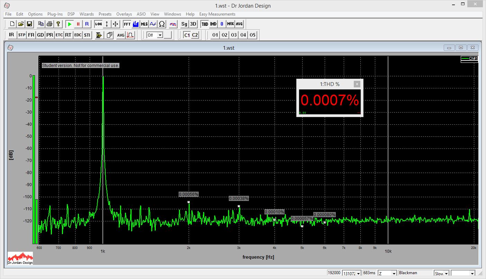Toggle the MAX hold button
The width and height of the screenshot is (486, 279).
click(231, 24)
